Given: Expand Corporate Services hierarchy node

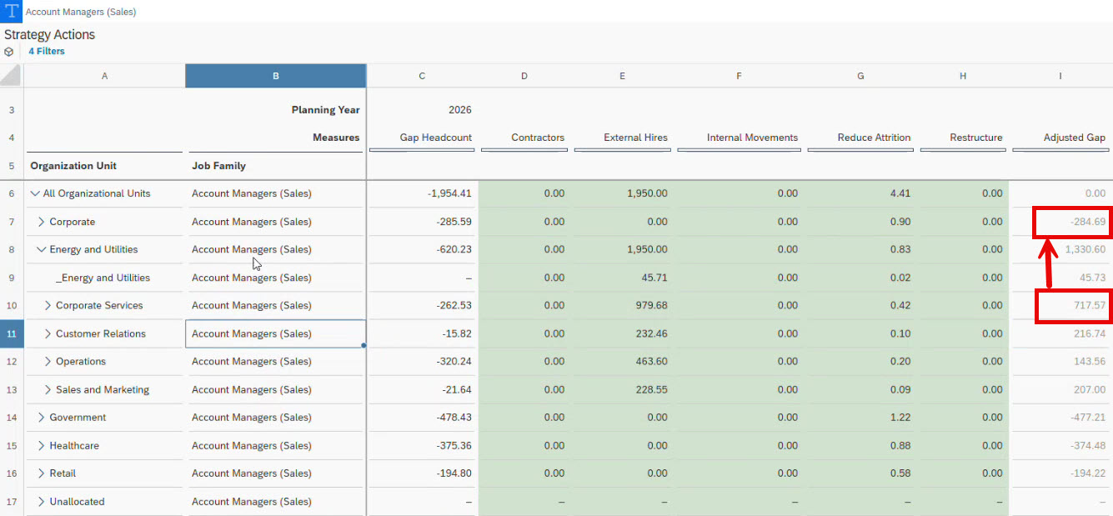Looking at the screenshot, I should point(48,306).
